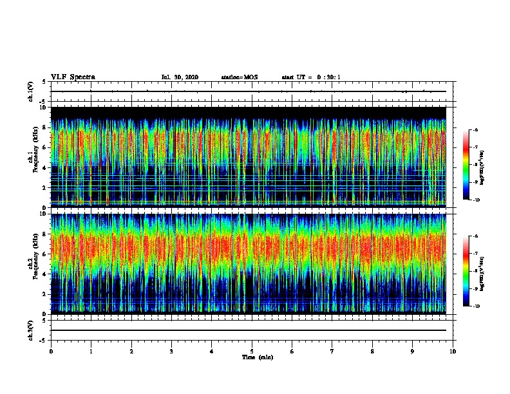Viewport: 510px width, 394px height.
Task: Click the "ch.1(V)" axis label at top
Action: coord(31,91)
